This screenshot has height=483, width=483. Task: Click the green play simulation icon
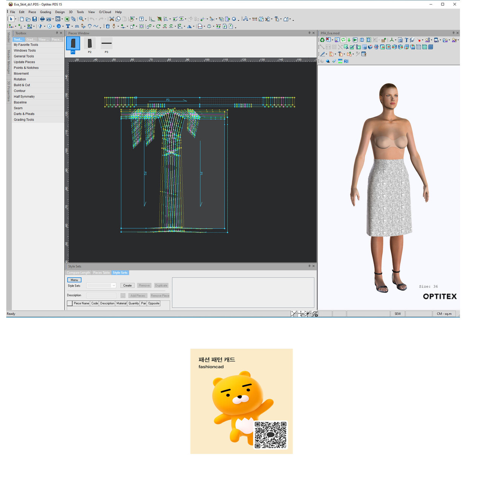coord(355,40)
